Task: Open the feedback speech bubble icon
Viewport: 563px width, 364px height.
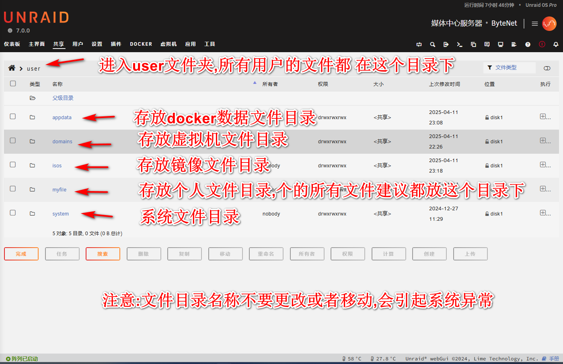Action: pyautogui.click(x=487, y=45)
